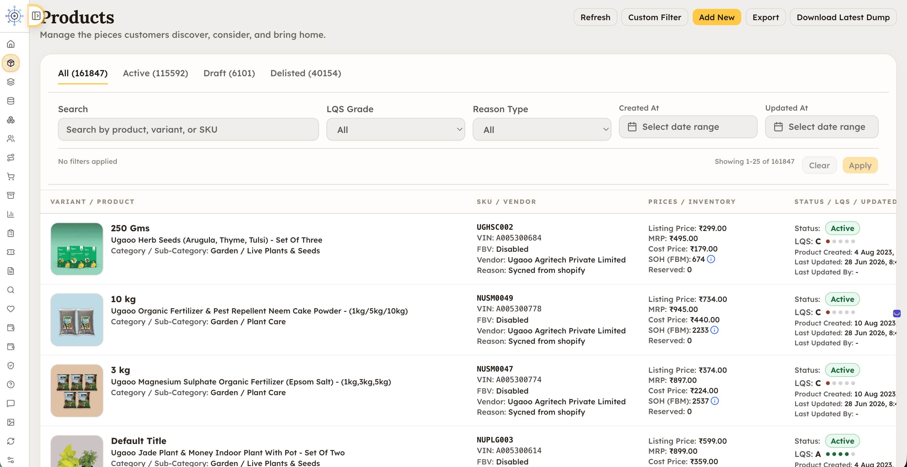Image resolution: width=907 pixels, height=467 pixels.
Task: Open the Ugaoo Herb Seeds product thumbnail
Action: click(x=77, y=249)
